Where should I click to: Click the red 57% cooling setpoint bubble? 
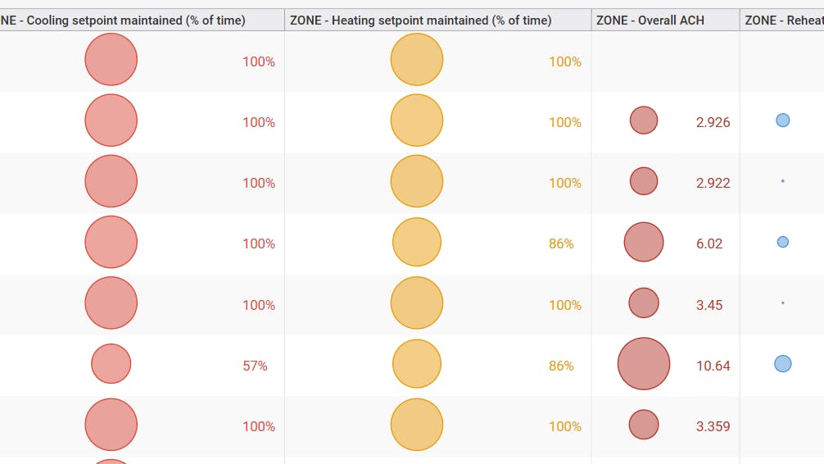pyautogui.click(x=111, y=364)
